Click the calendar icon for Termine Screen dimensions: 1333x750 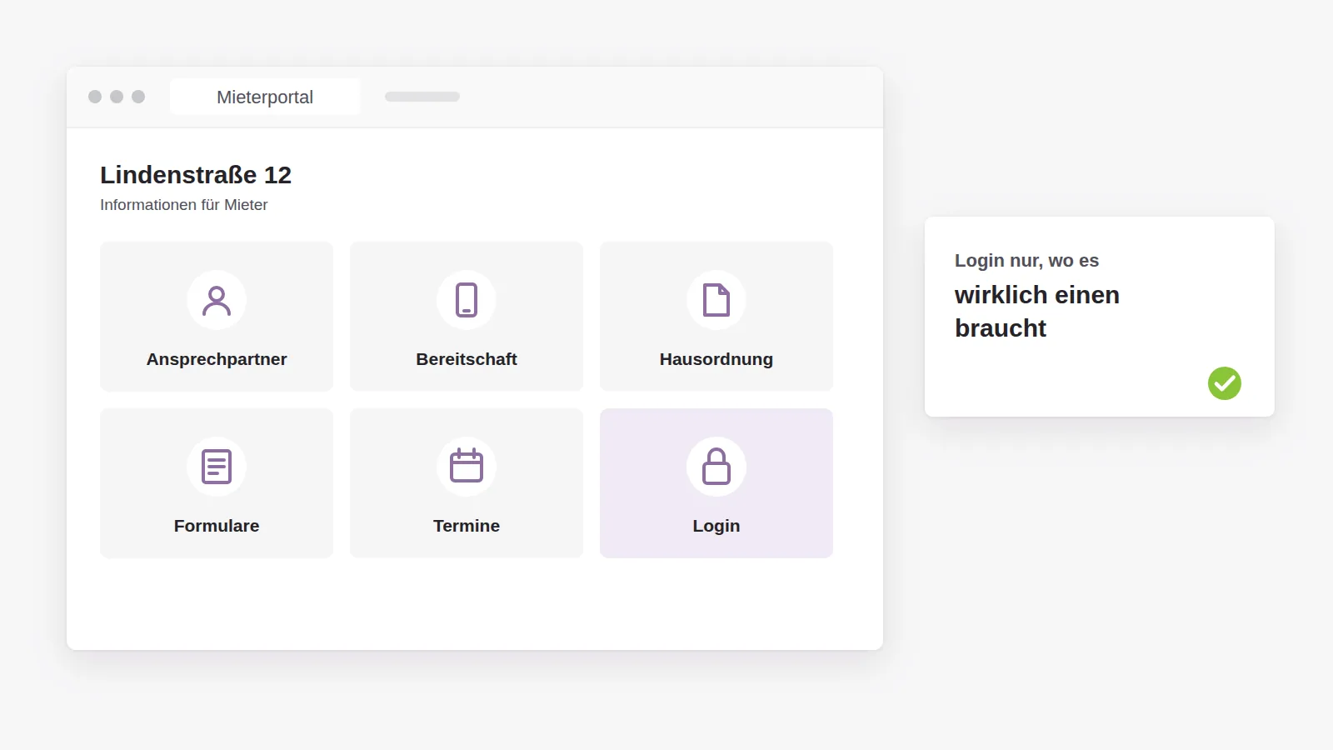467,466
